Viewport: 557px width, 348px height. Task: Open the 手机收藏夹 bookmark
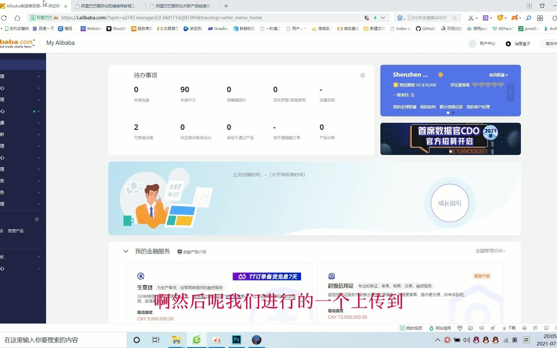(x=16, y=29)
